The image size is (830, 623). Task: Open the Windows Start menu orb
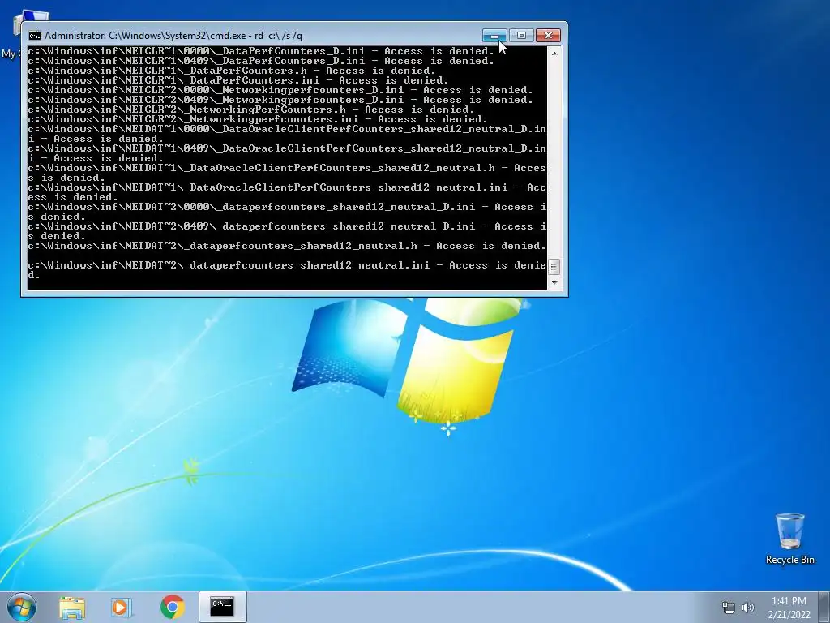22,607
